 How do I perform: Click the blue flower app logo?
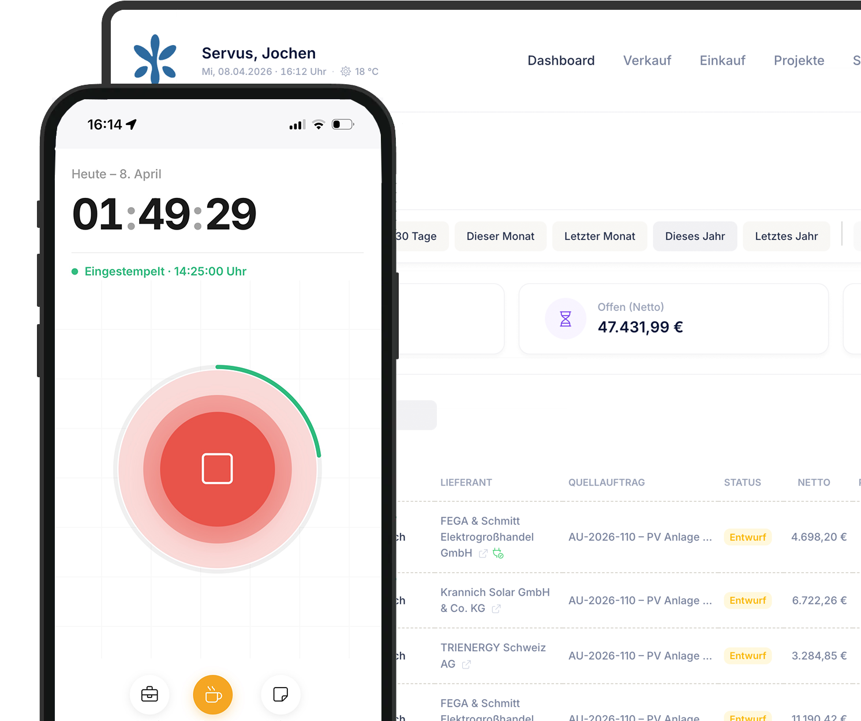click(x=155, y=59)
